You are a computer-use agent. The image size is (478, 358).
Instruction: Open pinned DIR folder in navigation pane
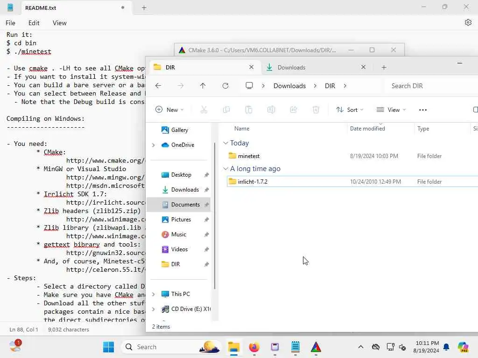tap(175, 264)
